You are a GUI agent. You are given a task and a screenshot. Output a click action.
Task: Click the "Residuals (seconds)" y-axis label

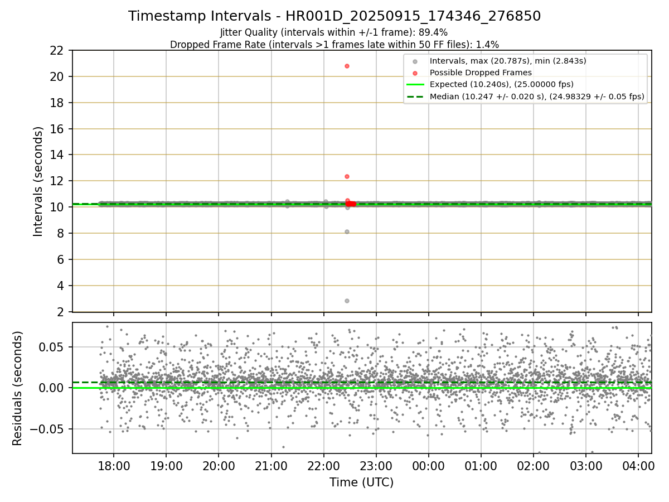17,388
